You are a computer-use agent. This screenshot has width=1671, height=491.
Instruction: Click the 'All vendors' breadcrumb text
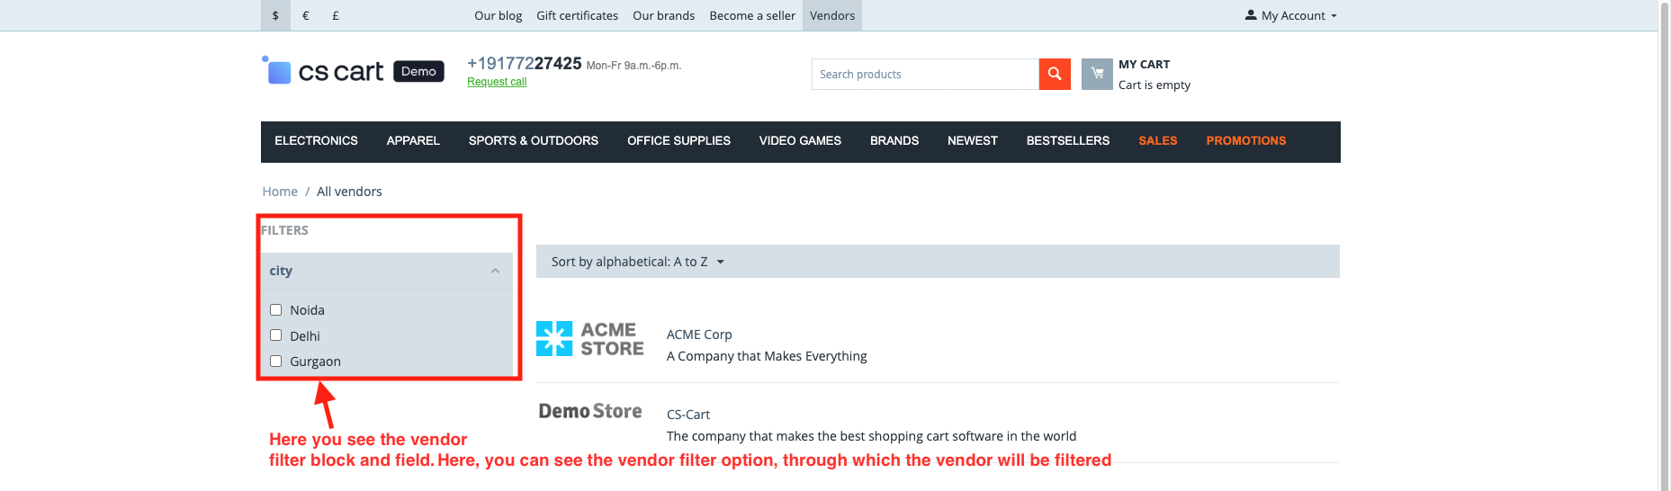coord(349,192)
